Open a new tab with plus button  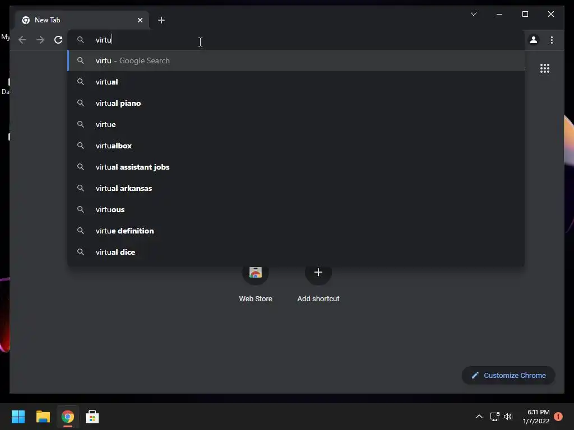161,20
